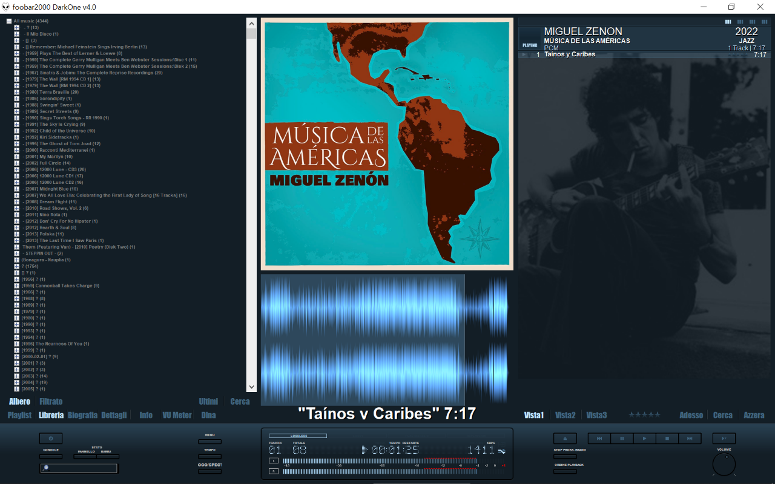775x484 pixels.
Task: Pause the current playback
Action: [621, 439]
